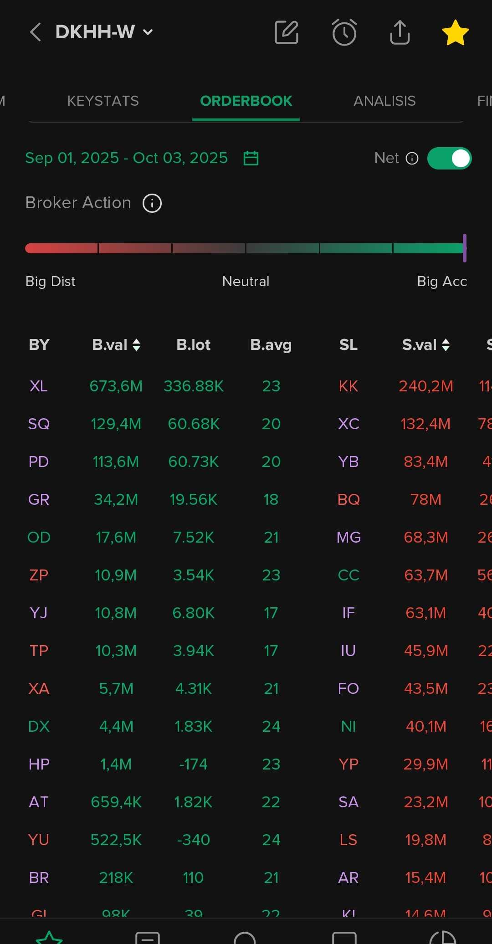Open the edit note icon

click(287, 32)
